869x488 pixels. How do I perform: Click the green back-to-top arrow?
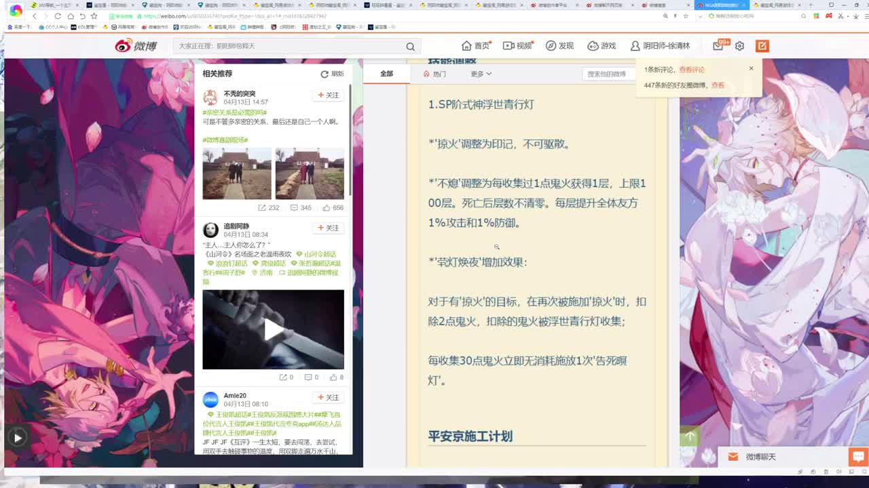pos(690,436)
